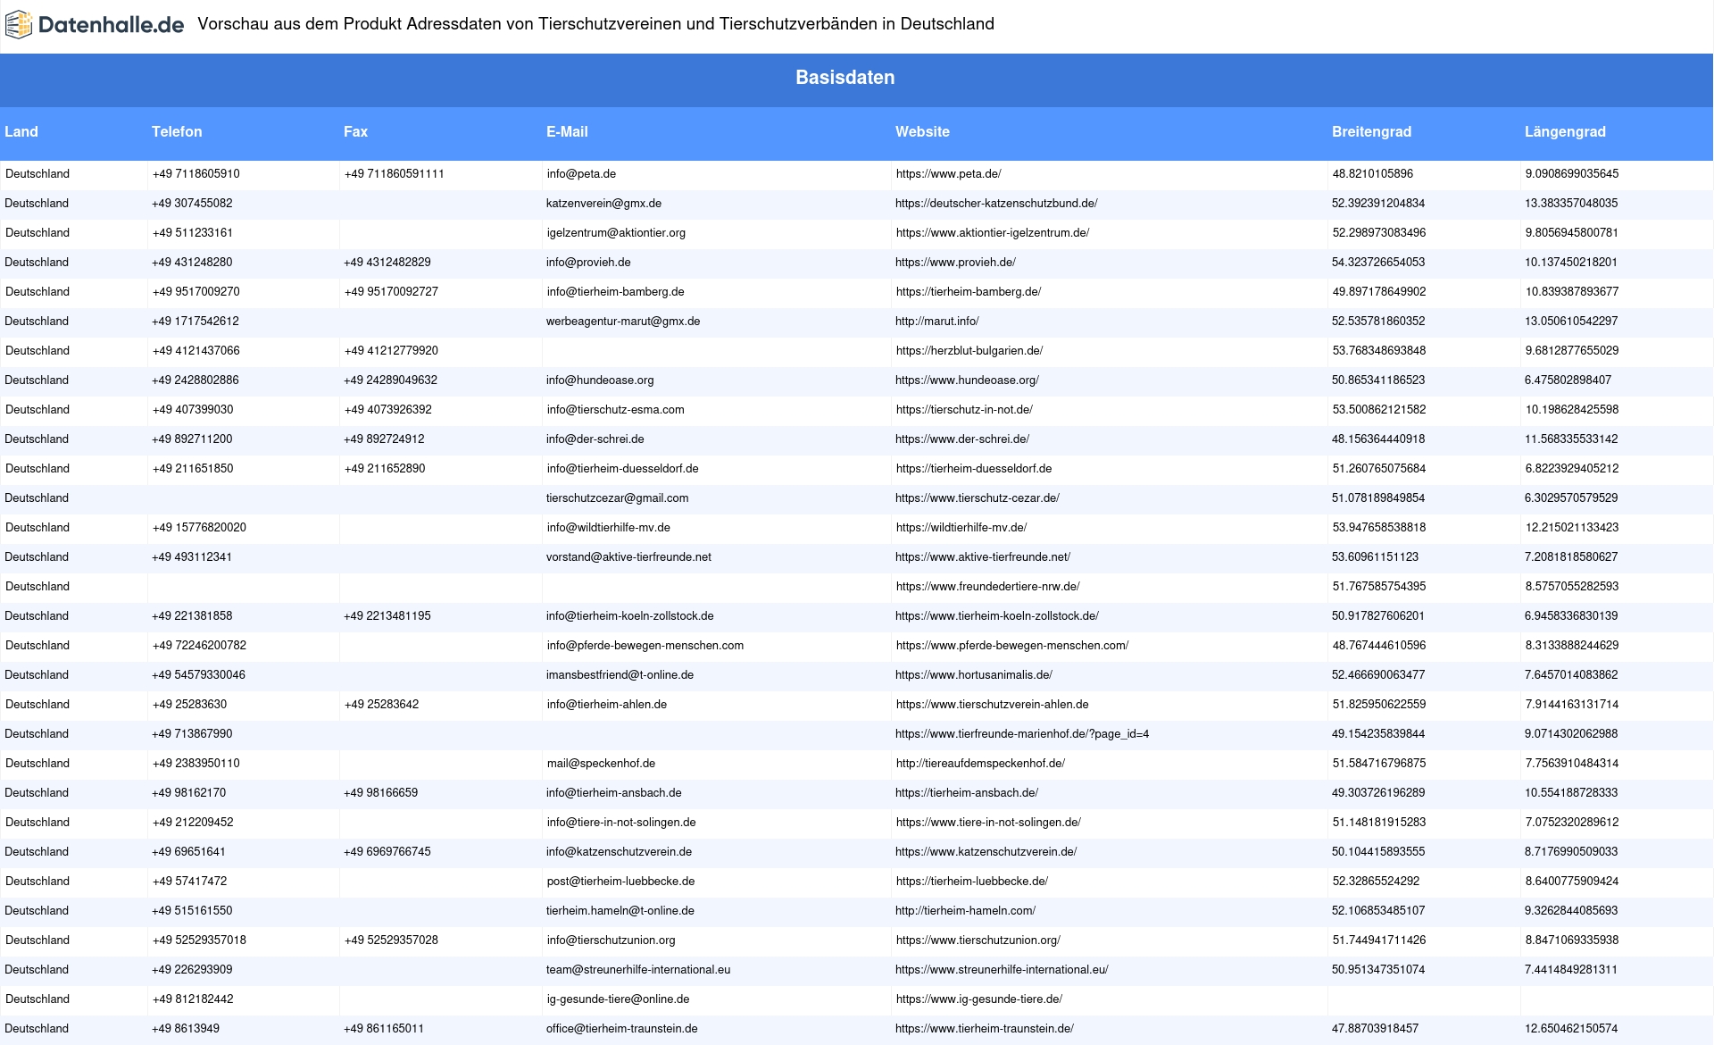
Task: Select the info@peta.de email cell
Action: [581, 174]
